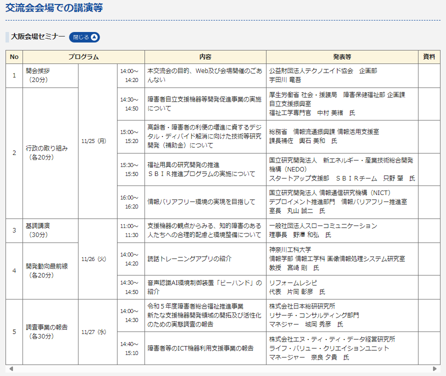Select the No column header
The image size is (446, 376).
[14, 57]
